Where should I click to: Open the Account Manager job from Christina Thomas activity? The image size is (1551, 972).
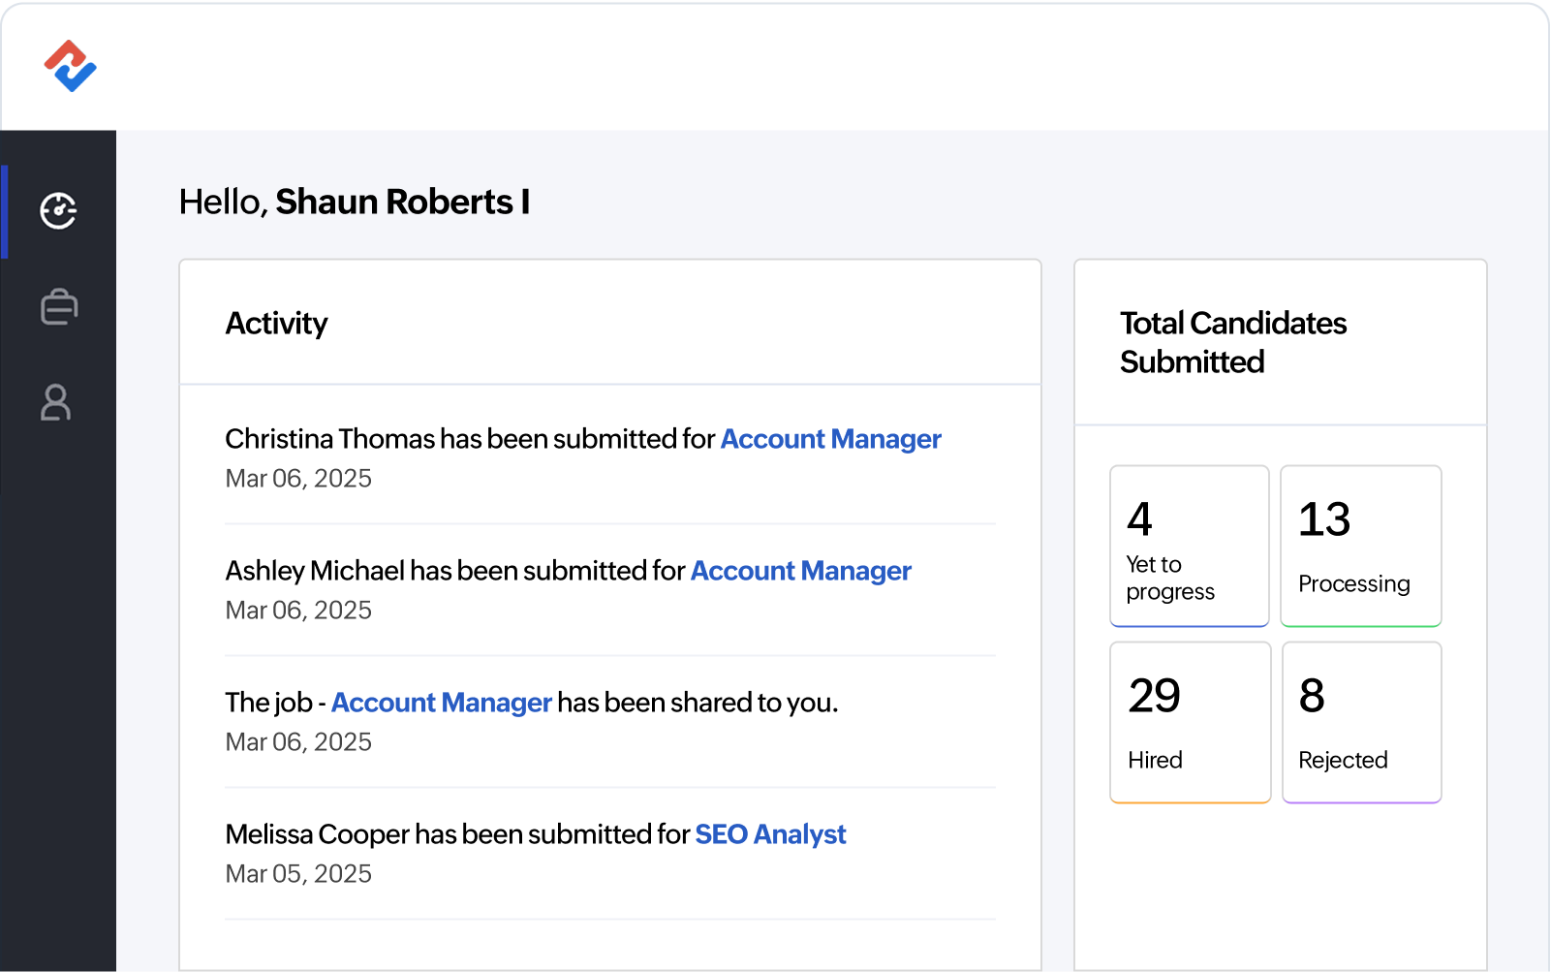click(830, 438)
